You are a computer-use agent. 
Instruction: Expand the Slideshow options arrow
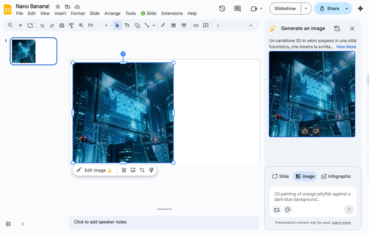tap(306, 9)
